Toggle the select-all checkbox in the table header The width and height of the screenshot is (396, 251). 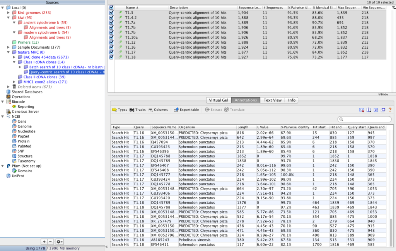pos(111,7)
